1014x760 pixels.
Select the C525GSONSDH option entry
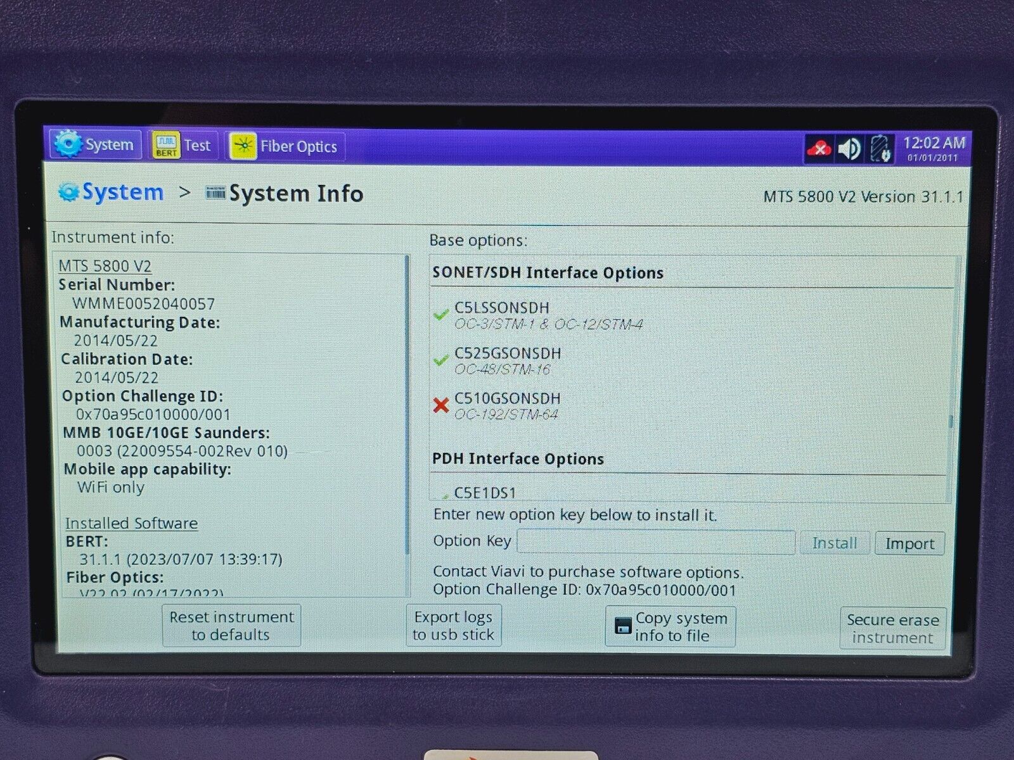point(508,361)
